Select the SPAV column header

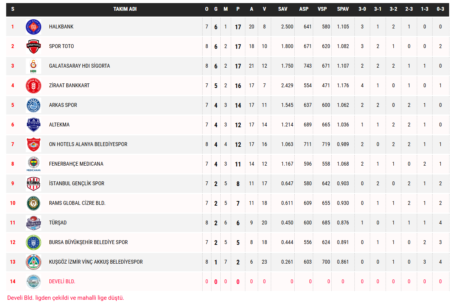(342, 9)
